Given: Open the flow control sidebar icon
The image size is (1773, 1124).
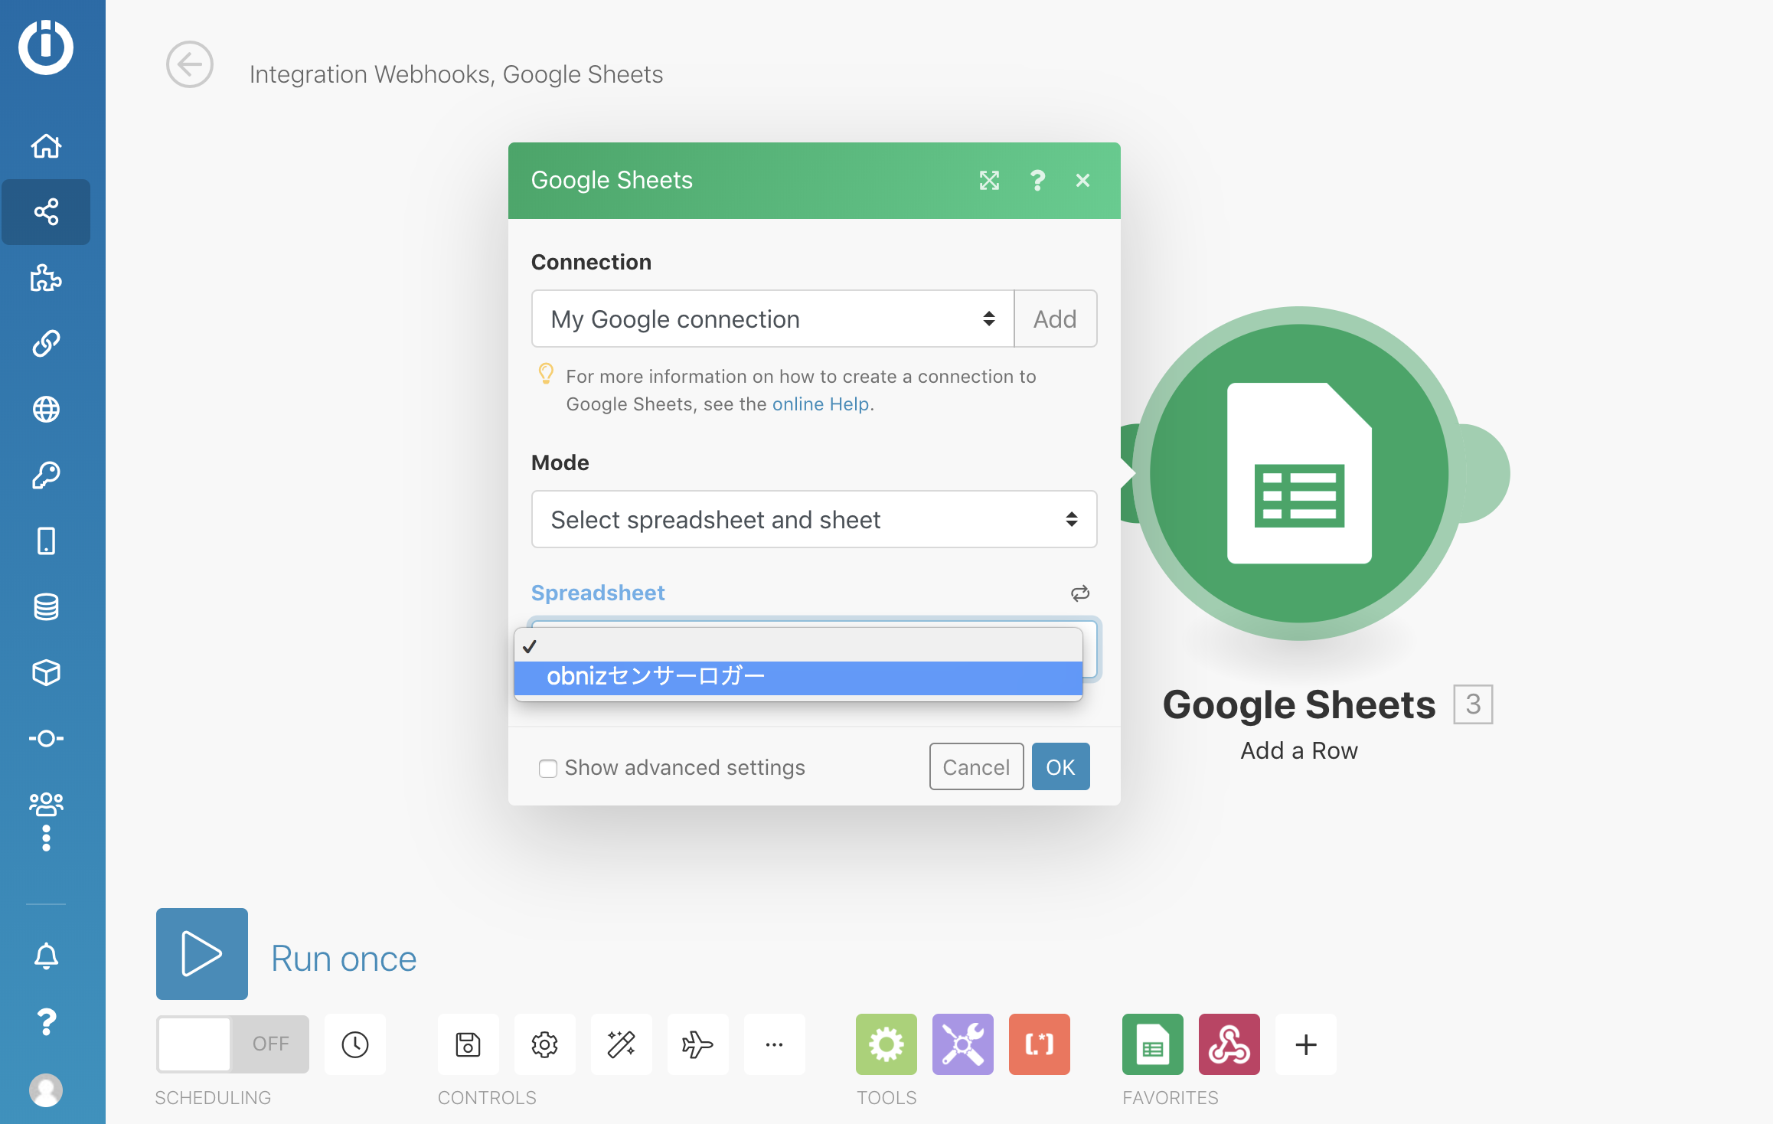Looking at the screenshot, I should [x=46, y=739].
